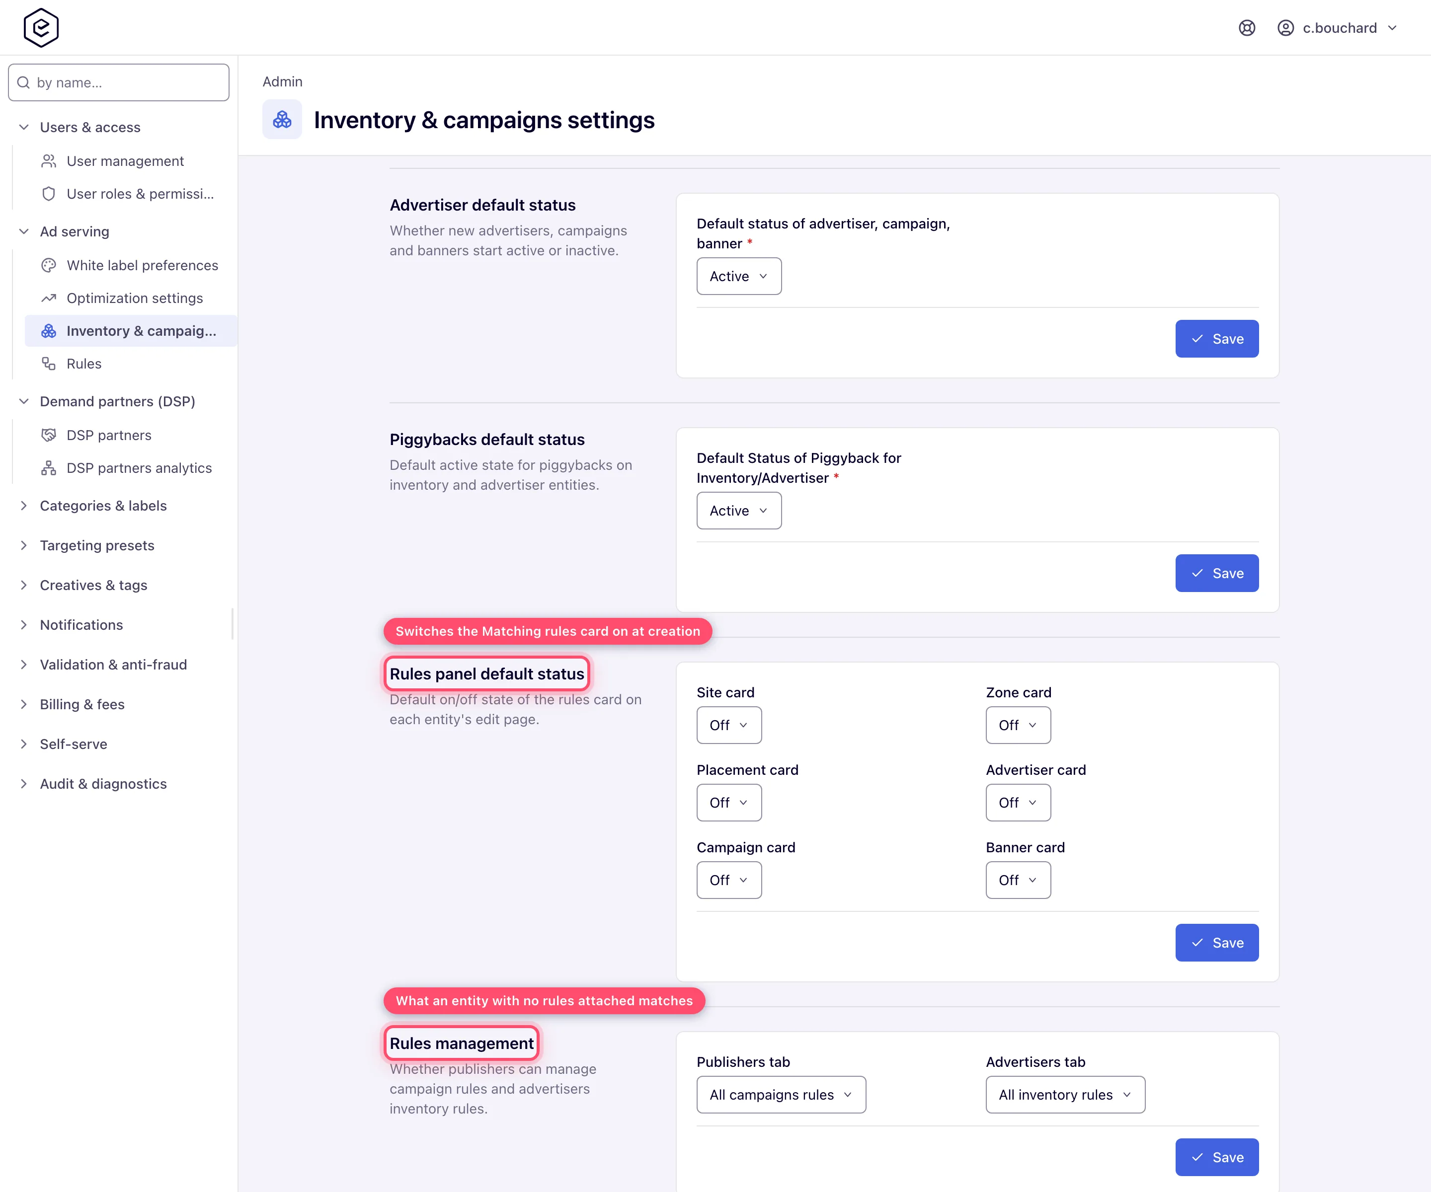Click the network icon for DSP partners analytics
This screenshot has height=1192, width=1431.
[48, 468]
